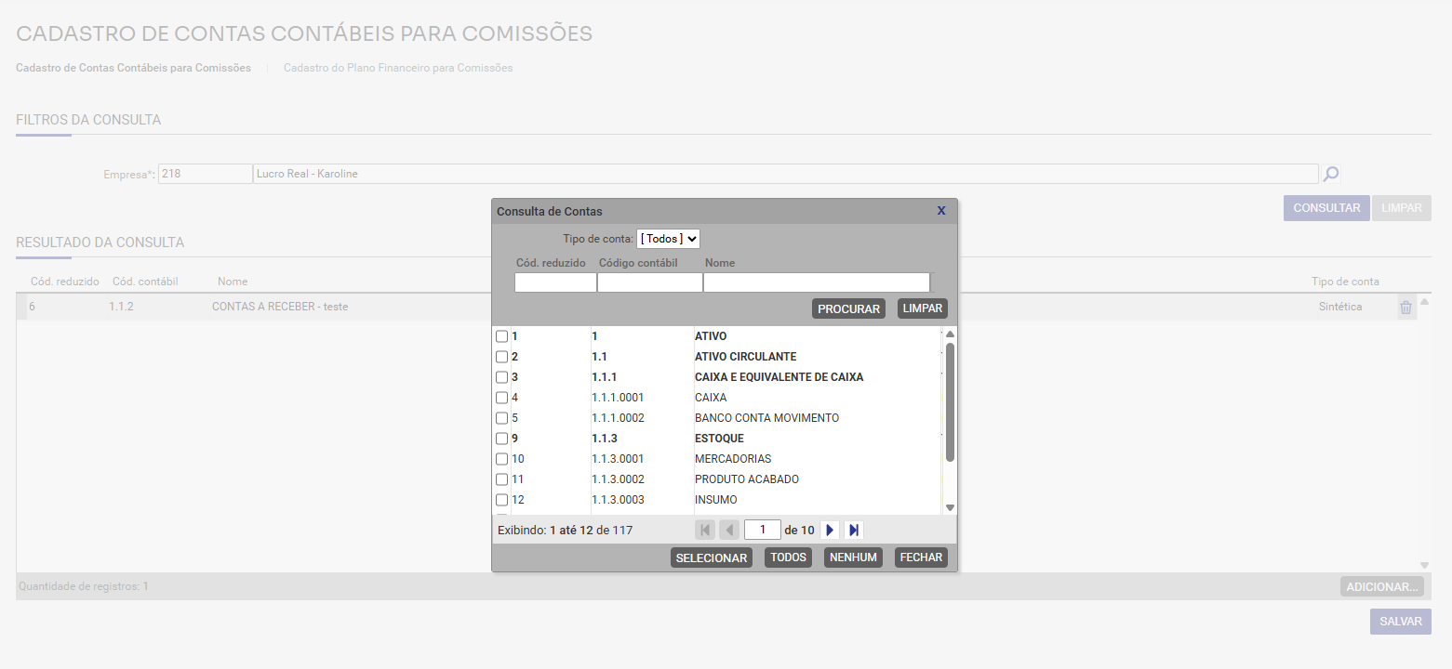Tick the PRODUTO ACABADO checkbox
Image resolution: width=1452 pixels, height=669 pixels.
pos(502,479)
